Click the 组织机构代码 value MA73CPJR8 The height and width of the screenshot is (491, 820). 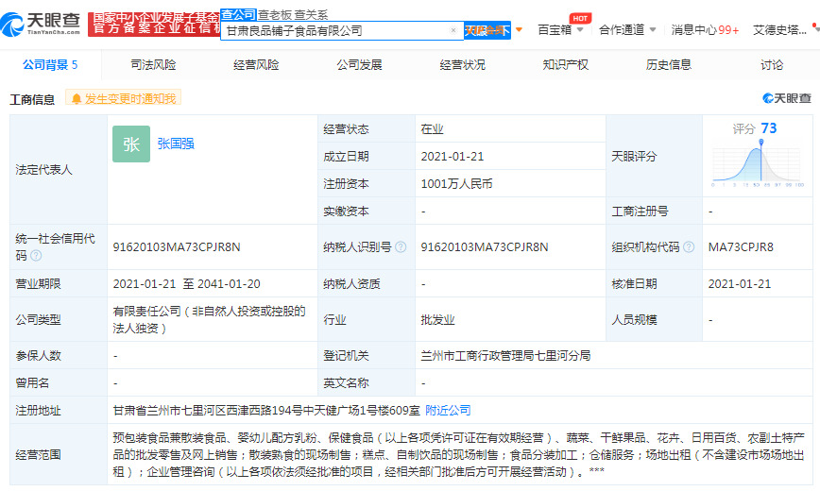pos(741,246)
